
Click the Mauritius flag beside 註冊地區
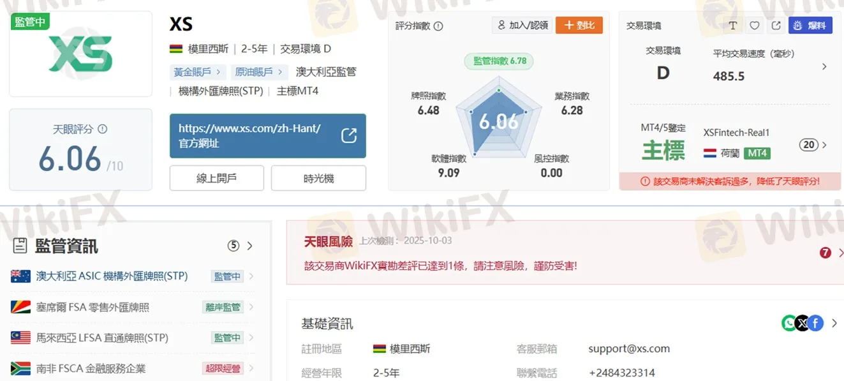(x=379, y=349)
